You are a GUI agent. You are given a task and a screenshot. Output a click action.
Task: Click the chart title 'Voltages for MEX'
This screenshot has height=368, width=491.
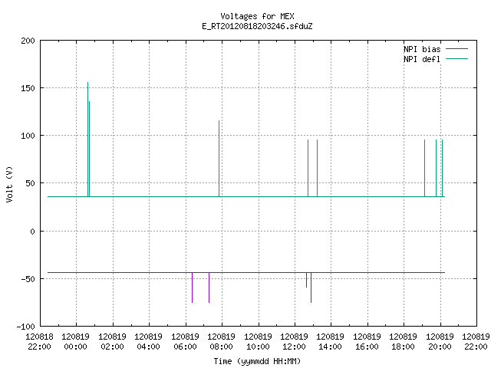click(x=257, y=16)
